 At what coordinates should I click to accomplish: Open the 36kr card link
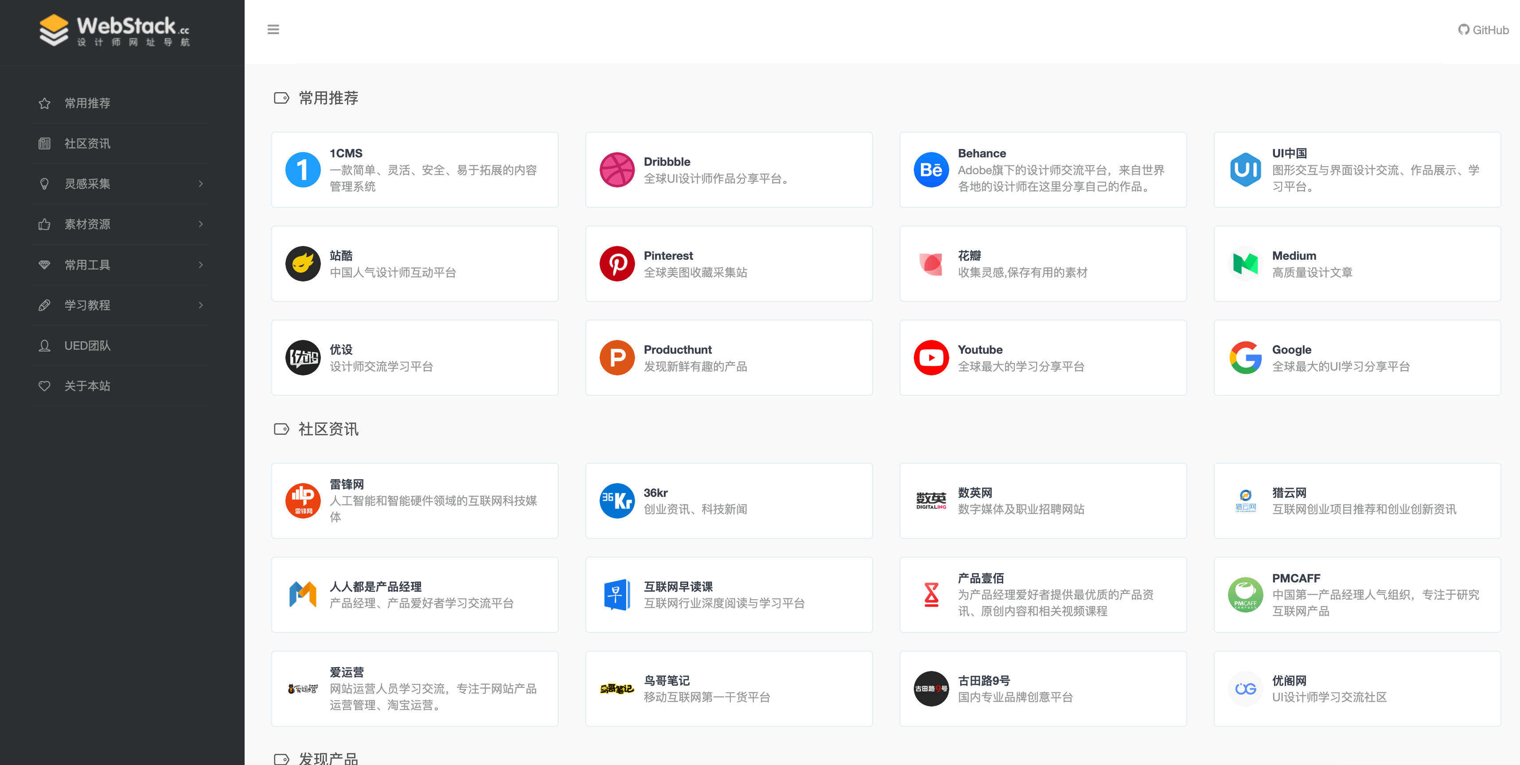[728, 500]
